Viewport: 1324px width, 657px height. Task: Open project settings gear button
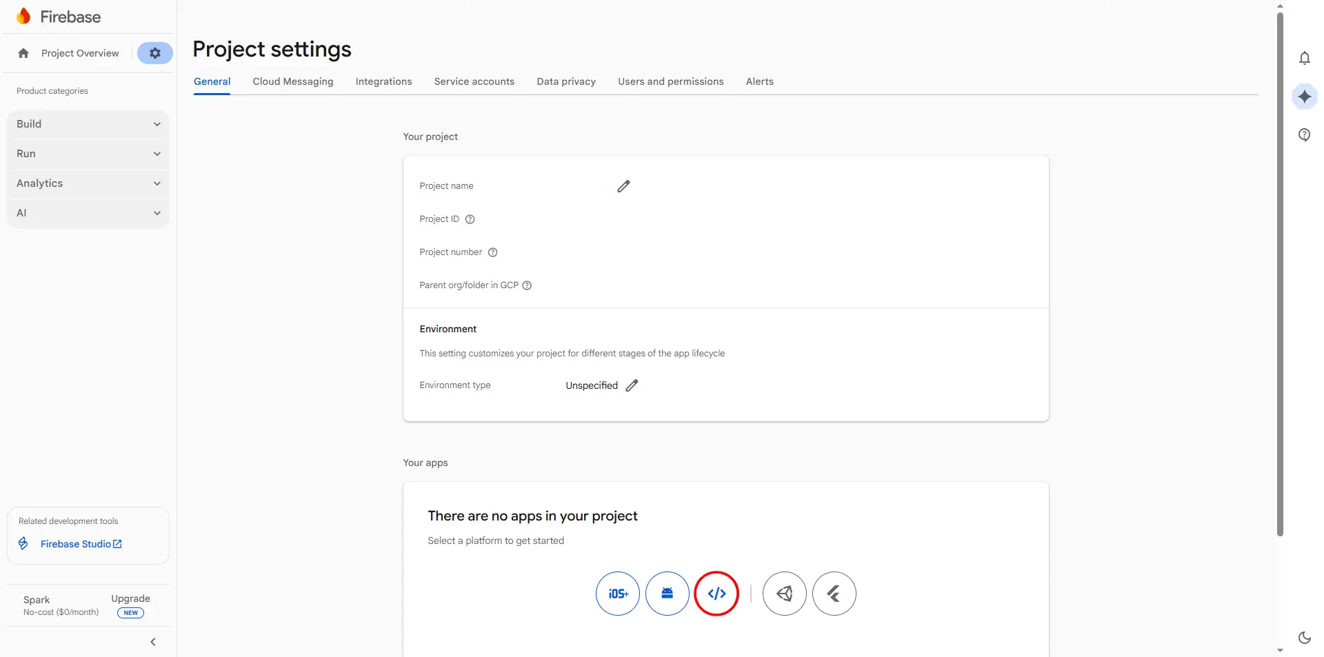pos(155,53)
